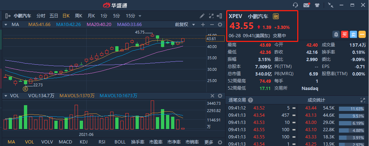Toggle the VOL indicator at bottom
The height and width of the screenshot is (146, 369).
[x=29, y=142]
